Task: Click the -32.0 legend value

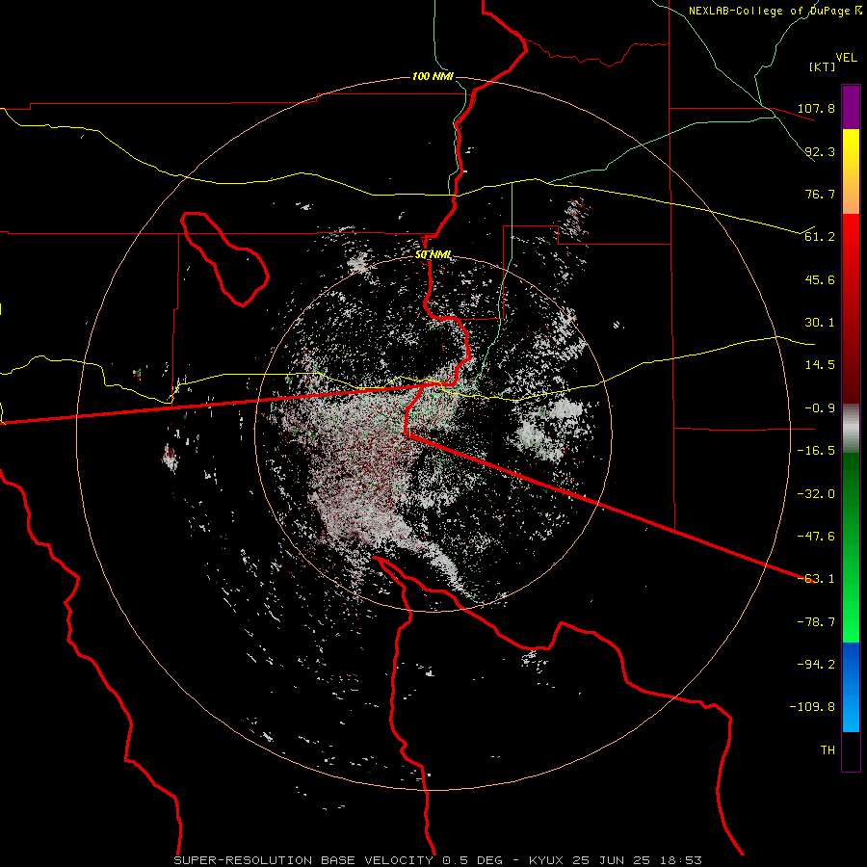Action: (x=816, y=494)
